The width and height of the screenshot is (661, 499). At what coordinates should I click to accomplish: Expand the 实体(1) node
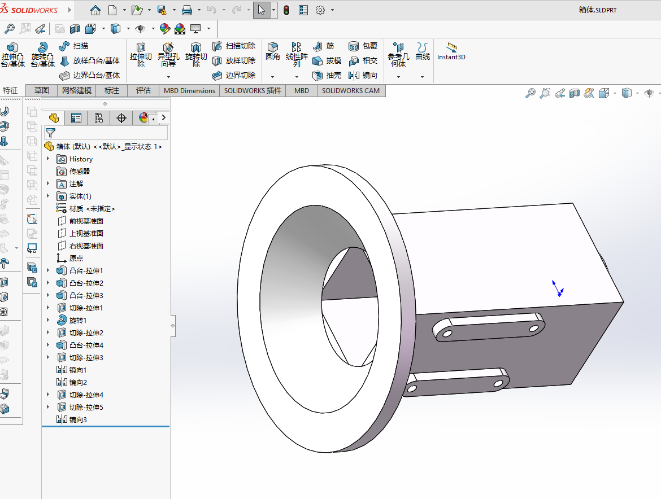click(x=48, y=196)
